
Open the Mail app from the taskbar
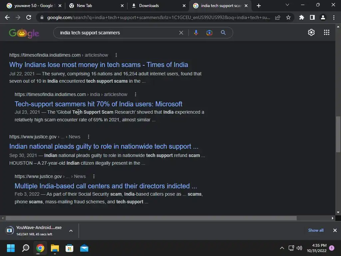pyautogui.click(x=84, y=248)
